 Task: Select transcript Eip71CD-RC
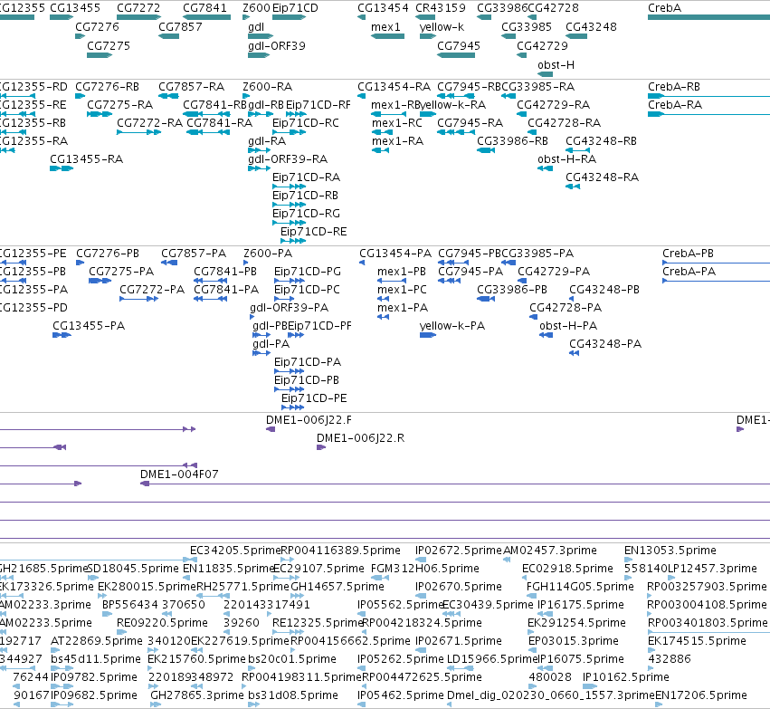[306, 123]
